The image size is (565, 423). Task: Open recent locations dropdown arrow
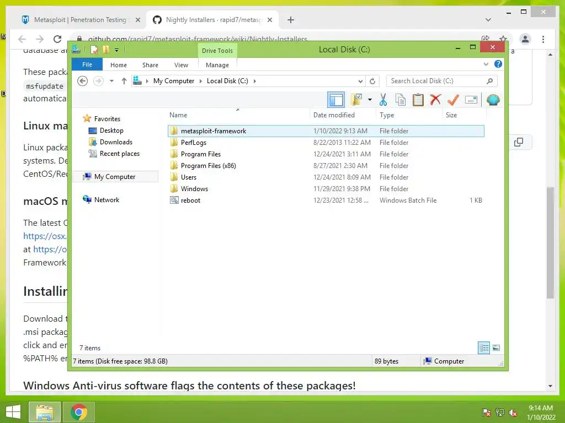pos(111,81)
